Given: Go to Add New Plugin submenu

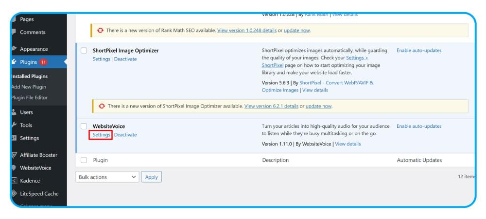Looking at the screenshot, I should (x=29, y=87).
